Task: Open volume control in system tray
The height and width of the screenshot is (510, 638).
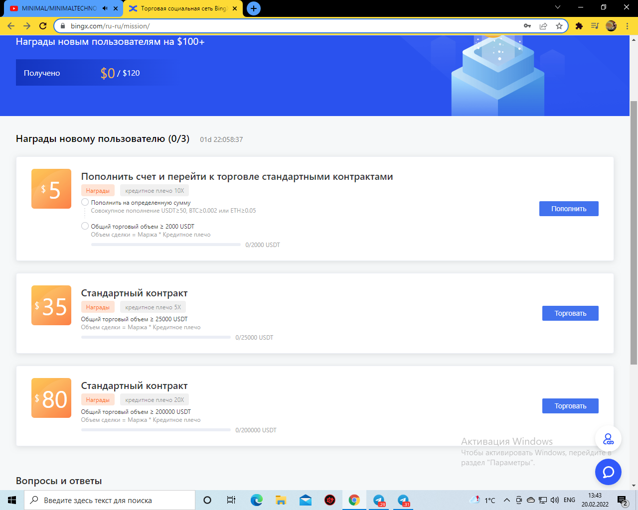Action: tap(555, 500)
